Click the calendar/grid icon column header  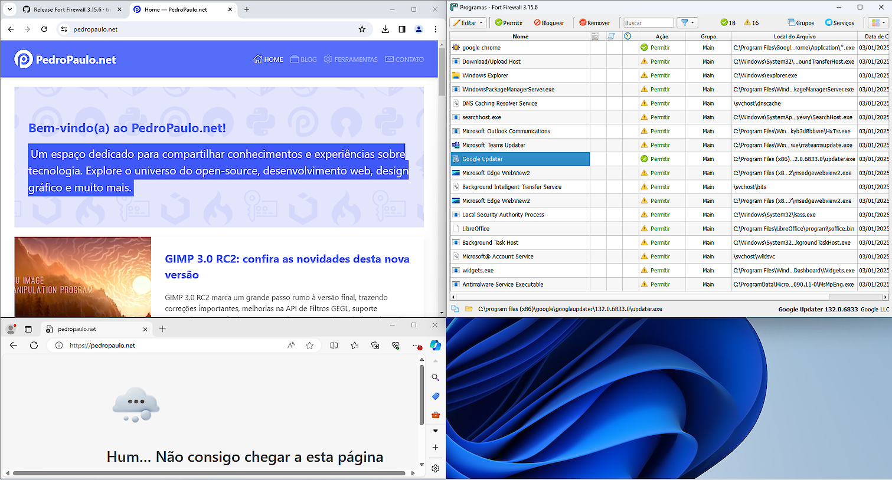tap(595, 37)
